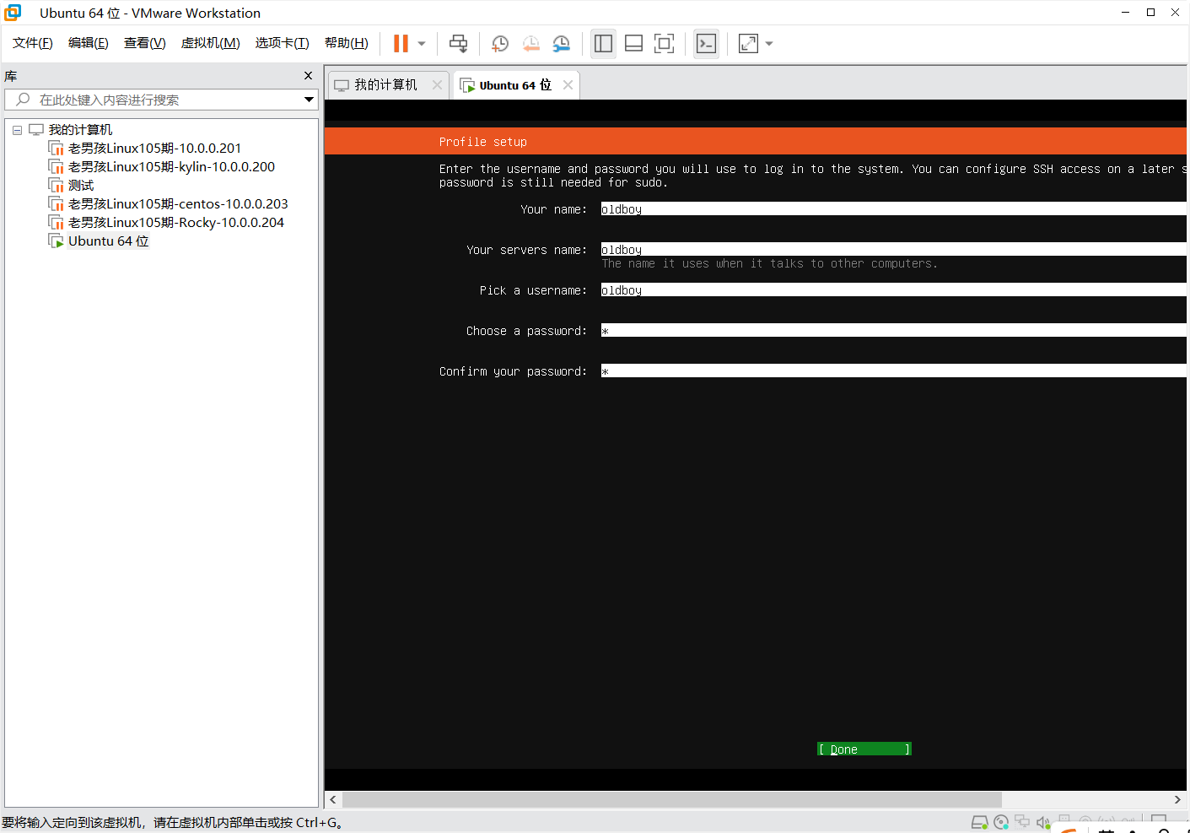Click the horizontal scrollbar thumb
This screenshot has width=1190, height=833.
(672, 799)
